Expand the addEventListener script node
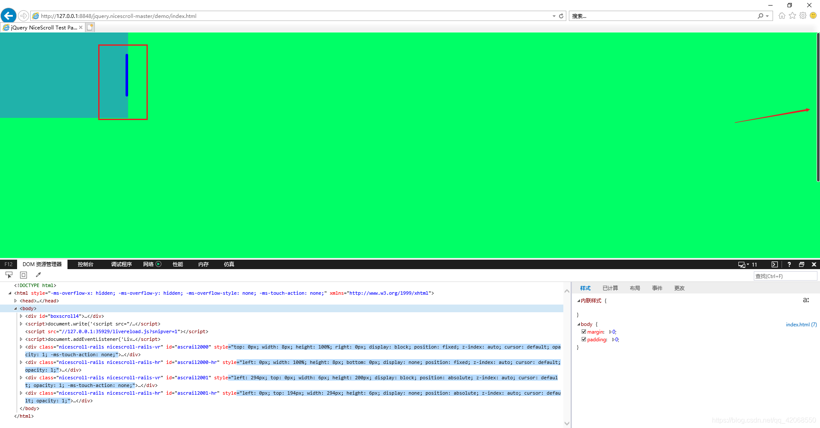 tap(21, 339)
